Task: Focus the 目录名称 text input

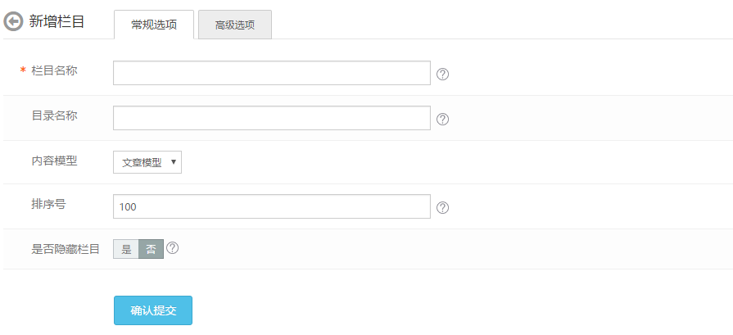Action: [x=272, y=118]
